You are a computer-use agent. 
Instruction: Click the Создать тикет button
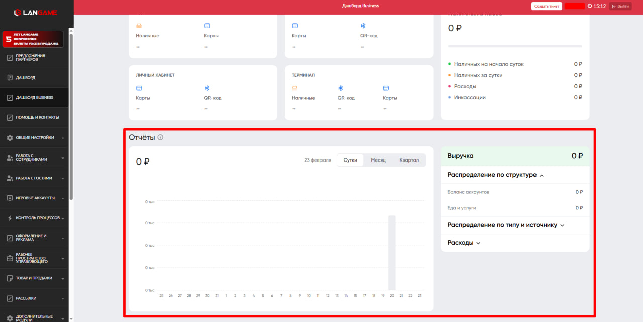click(x=547, y=6)
